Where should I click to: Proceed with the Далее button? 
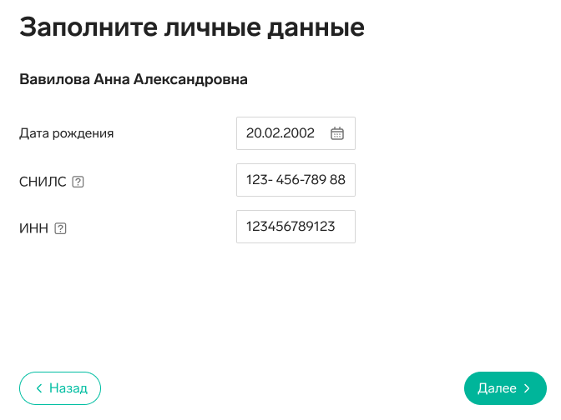(505, 388)
